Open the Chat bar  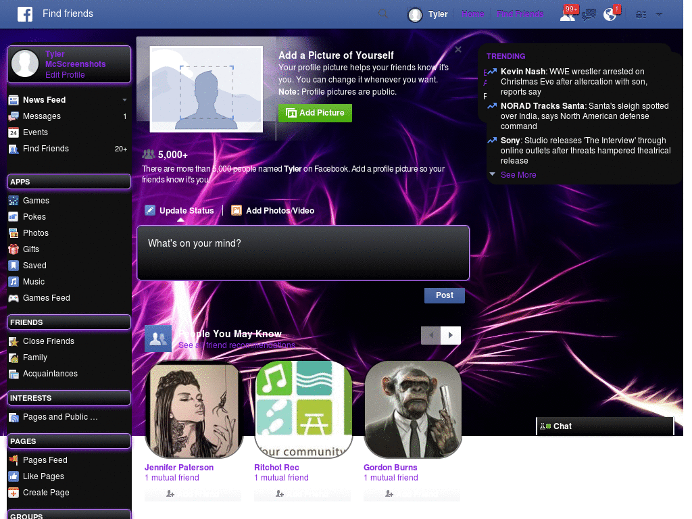pos(605,426)
